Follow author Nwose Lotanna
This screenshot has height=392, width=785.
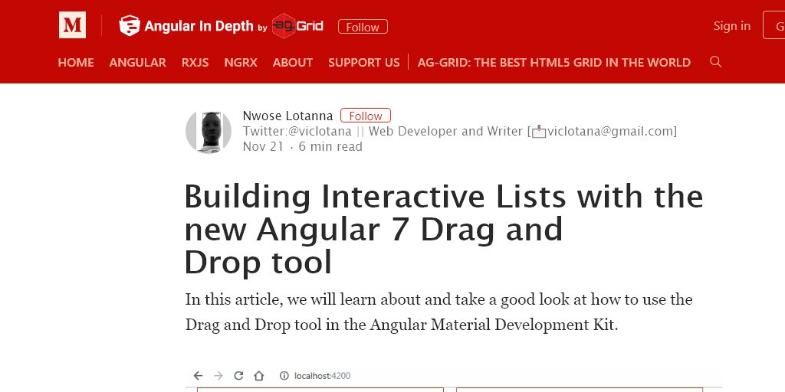pos(366,116)
